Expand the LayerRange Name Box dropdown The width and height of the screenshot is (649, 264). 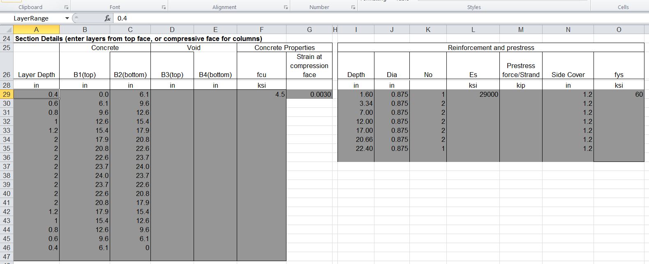67,18
